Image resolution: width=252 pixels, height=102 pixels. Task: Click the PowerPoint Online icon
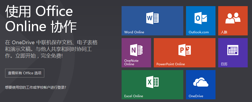click(184, 50)
